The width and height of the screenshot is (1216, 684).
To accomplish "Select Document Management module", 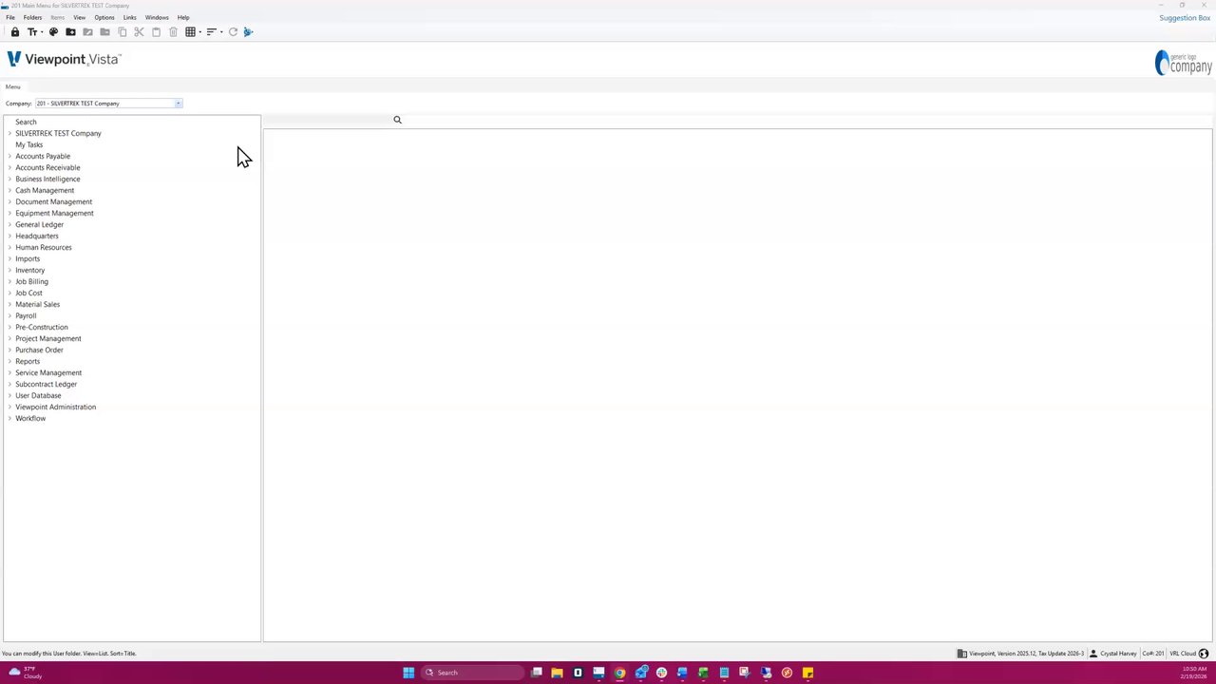I will 53,201.
